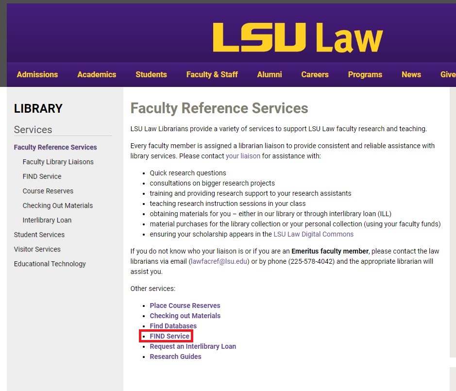Open Faculty Reference Services in sidebar
This screenshot has height=391, width=456.
[55, 147]
